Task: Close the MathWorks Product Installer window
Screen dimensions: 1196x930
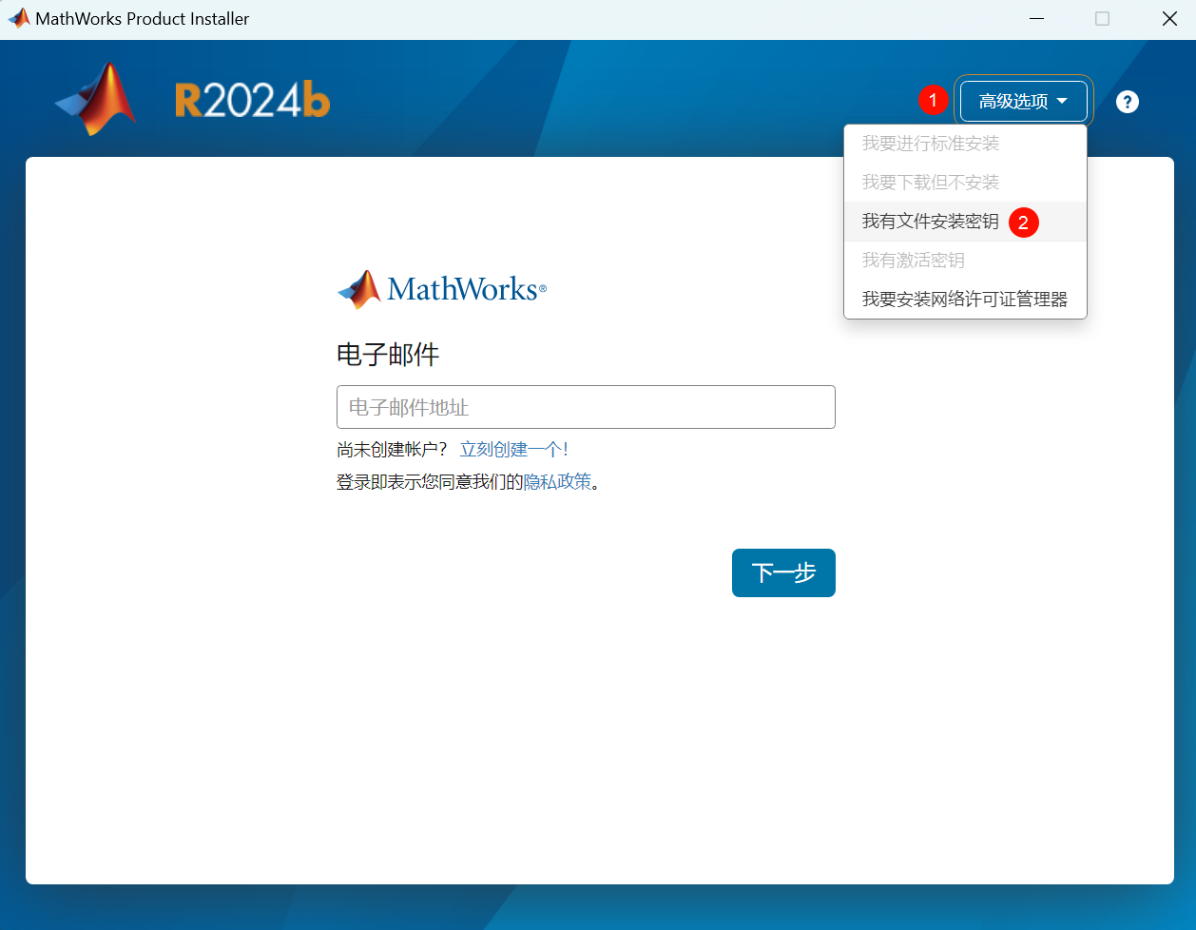Action: pyautogui.click(x=1169, y=19)
